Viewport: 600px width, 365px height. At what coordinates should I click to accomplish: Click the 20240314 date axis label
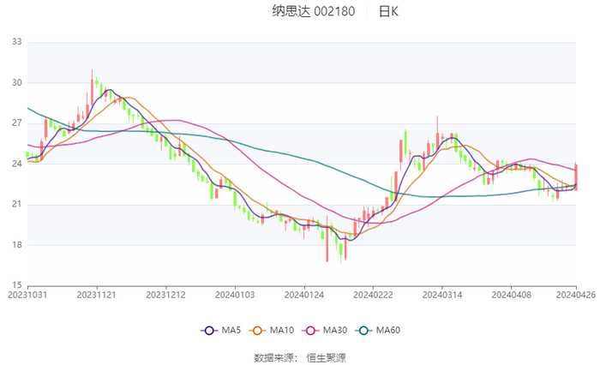pyautogui.click(x=441, y=294)
